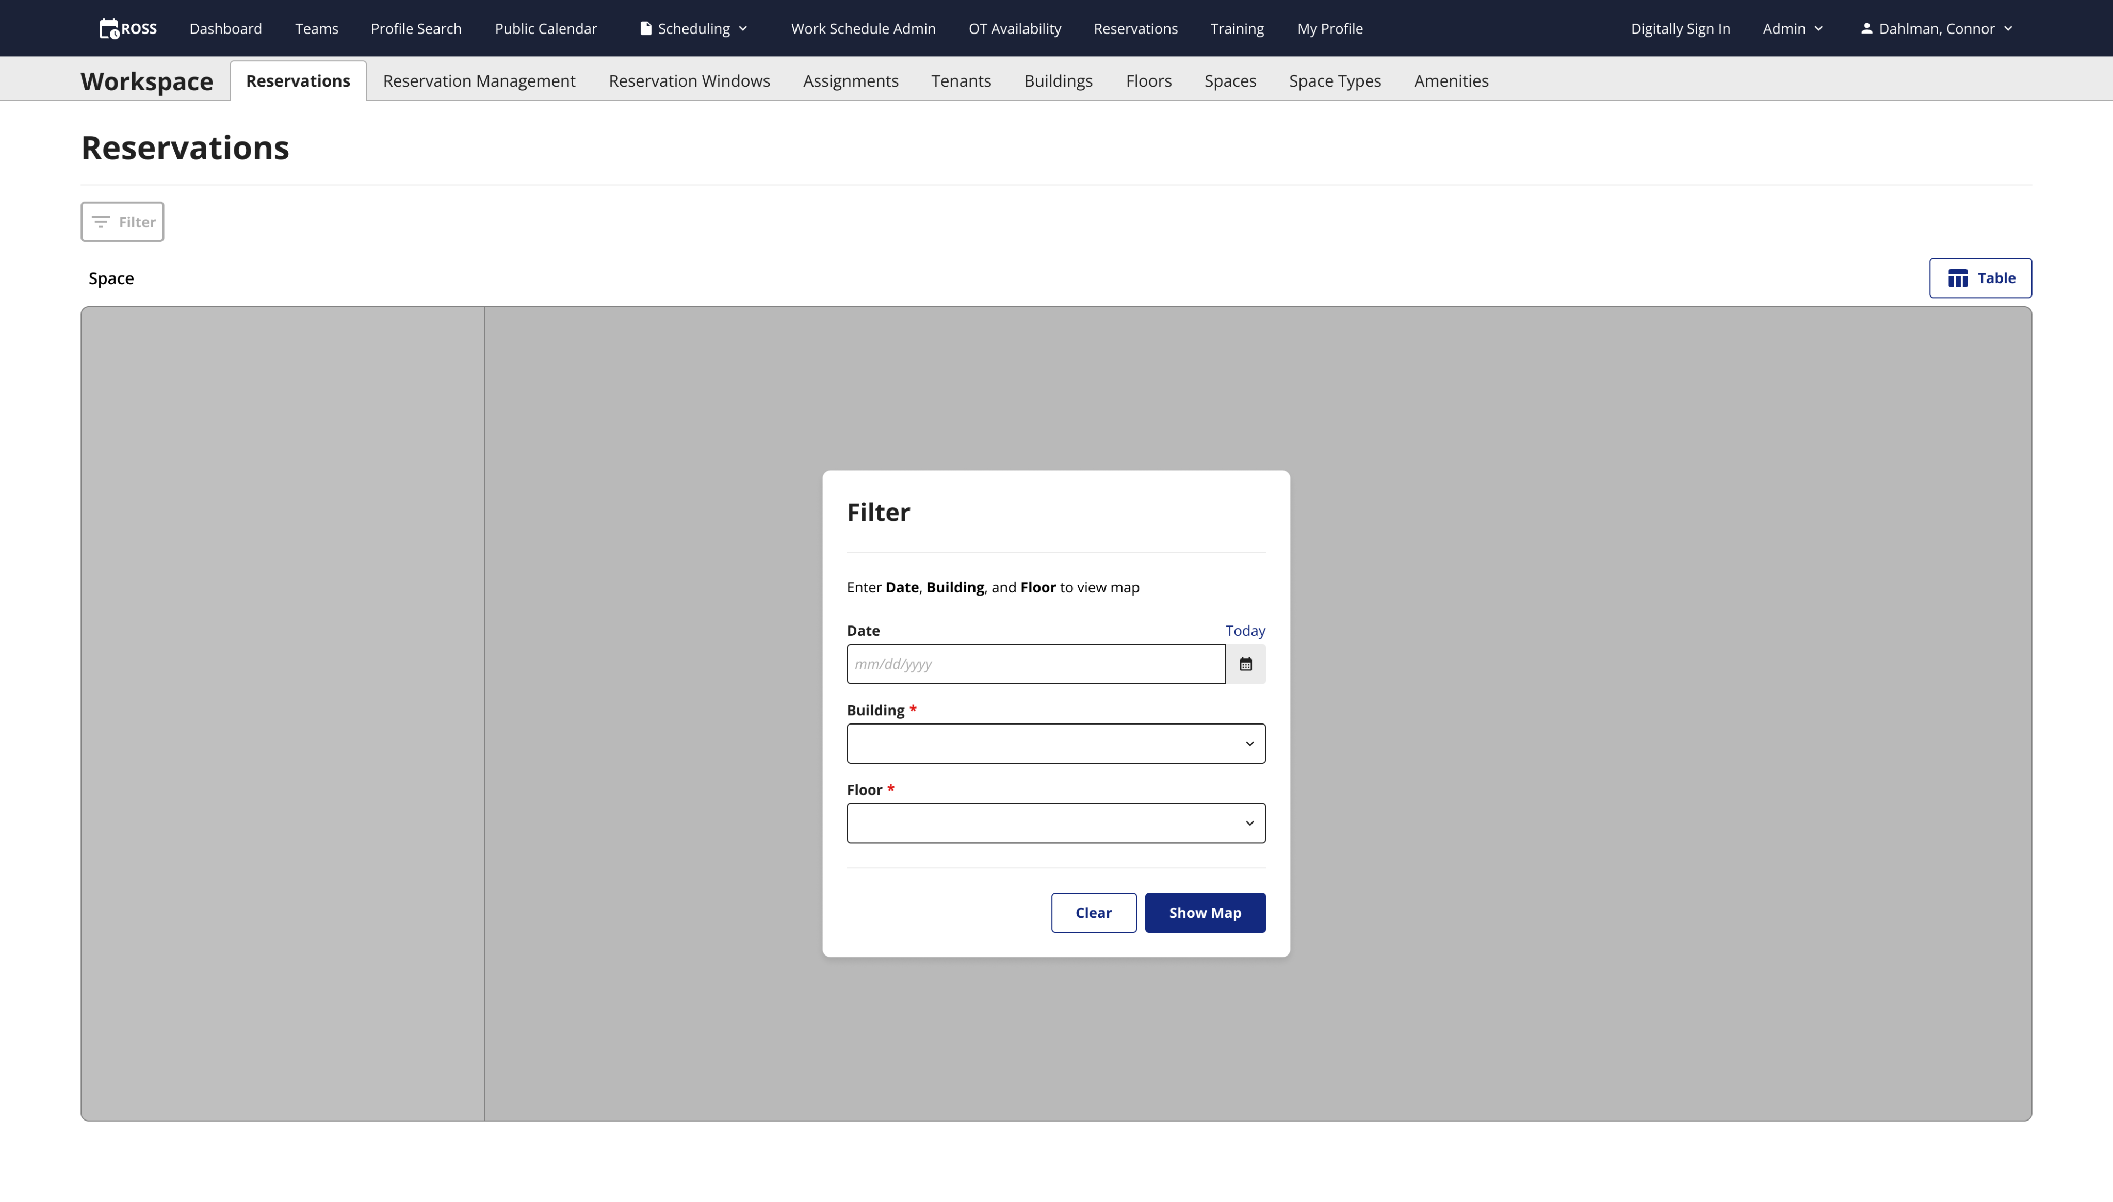Viewport: 2113px width, 1202px height.
Task: Select the Amenities tab
Action: pos(1451,81)
